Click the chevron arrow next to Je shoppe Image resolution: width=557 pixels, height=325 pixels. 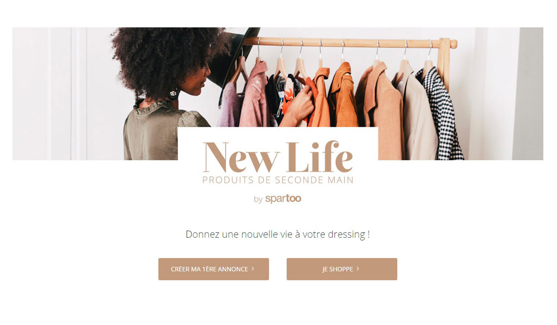coord(358,269)
